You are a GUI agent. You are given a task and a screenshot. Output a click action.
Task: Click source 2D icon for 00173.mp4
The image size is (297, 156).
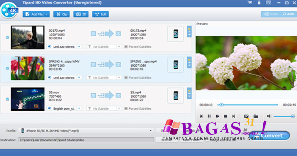(93, 34)
